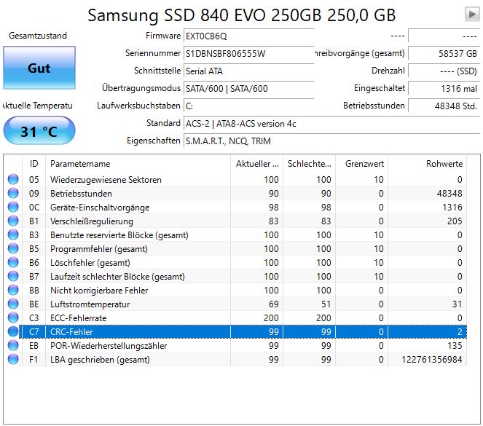Screen dimensions: 483x426
Task: Click the Schlechte... column header
Action: (x=309, y=163)
